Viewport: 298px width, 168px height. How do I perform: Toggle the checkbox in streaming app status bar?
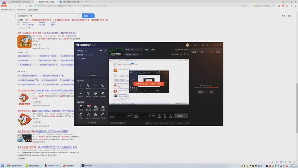(x=110, y=123)
